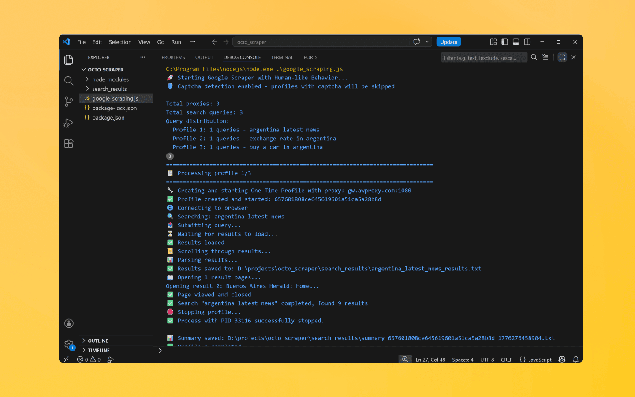The height and width of the screenshot is (397, 635).
Task: Toggle the primary side bar
Action: click(504, 42)
